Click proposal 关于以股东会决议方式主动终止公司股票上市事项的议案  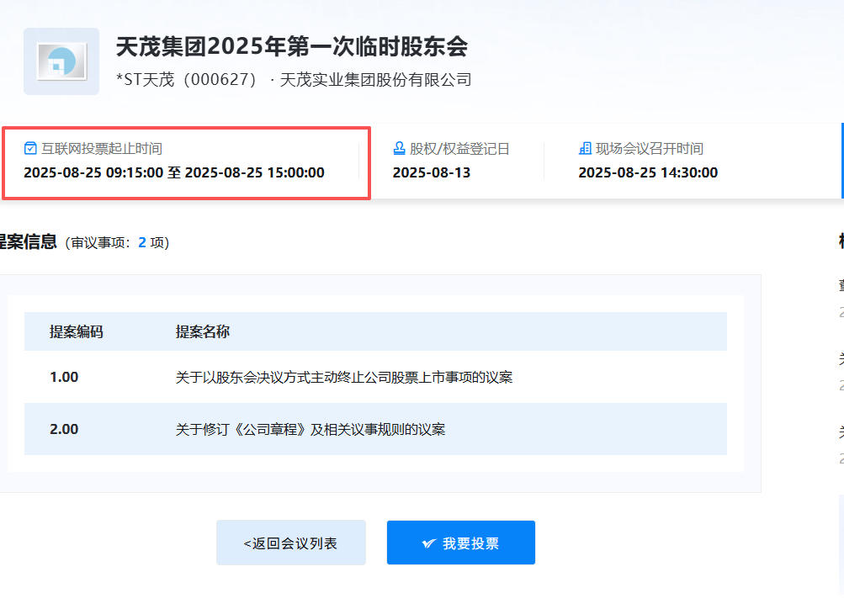click(344, 377)
